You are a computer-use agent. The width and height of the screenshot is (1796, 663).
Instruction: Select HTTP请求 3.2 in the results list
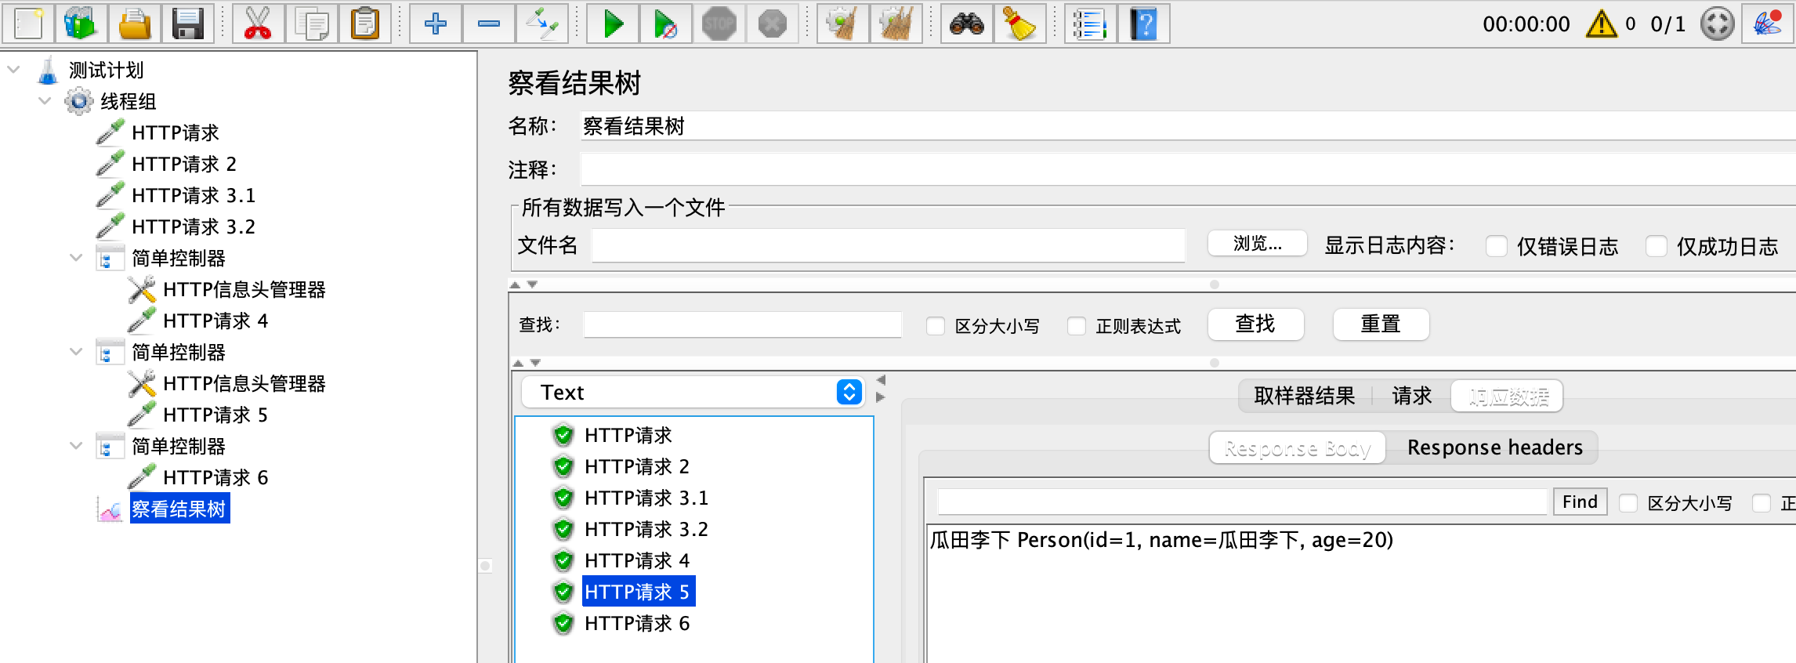coord(646,530)
